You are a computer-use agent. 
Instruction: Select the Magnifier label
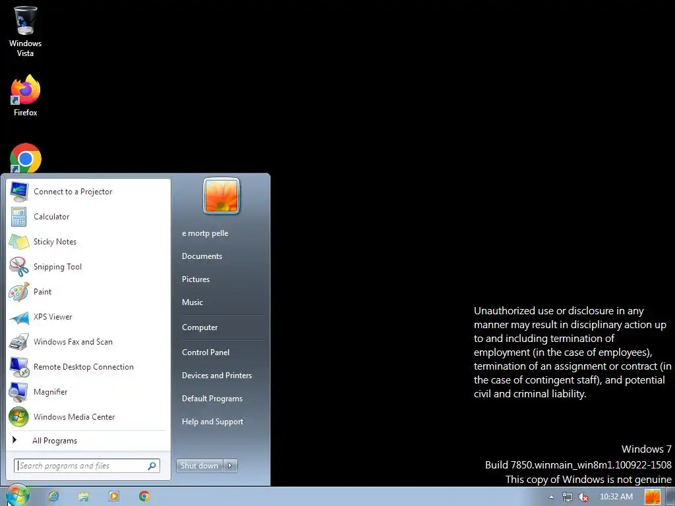pyautogui.click(x=50, y=392)
